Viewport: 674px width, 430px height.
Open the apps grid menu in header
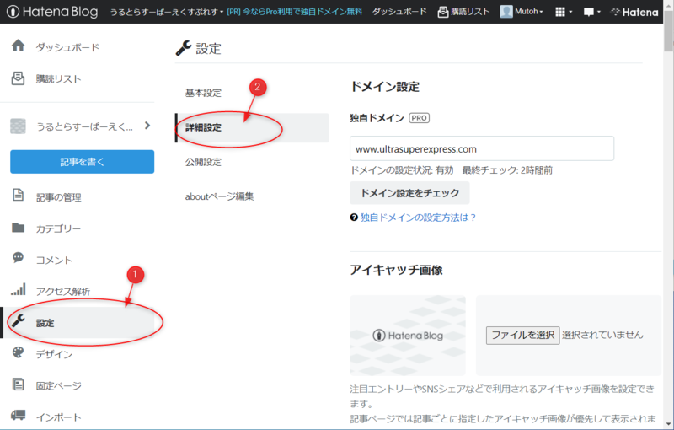pyautogui.click(x=564, y=12)
